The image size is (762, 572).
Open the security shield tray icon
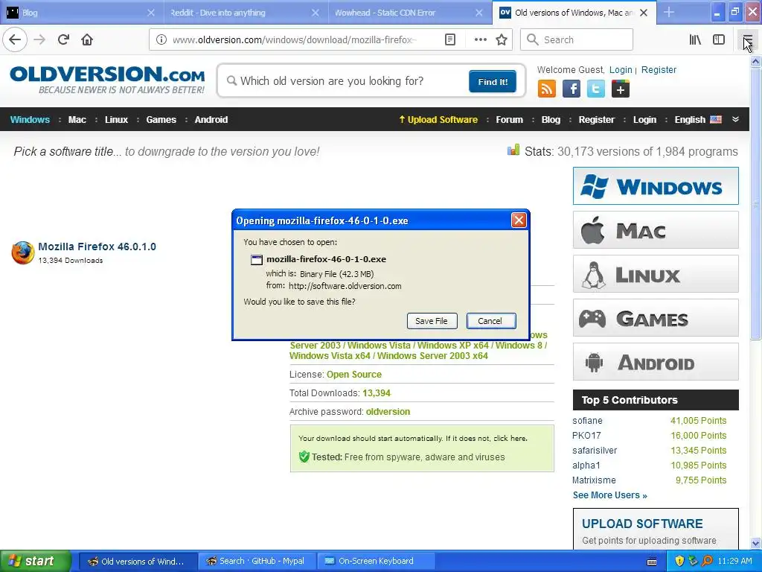[x=679, y=561]
